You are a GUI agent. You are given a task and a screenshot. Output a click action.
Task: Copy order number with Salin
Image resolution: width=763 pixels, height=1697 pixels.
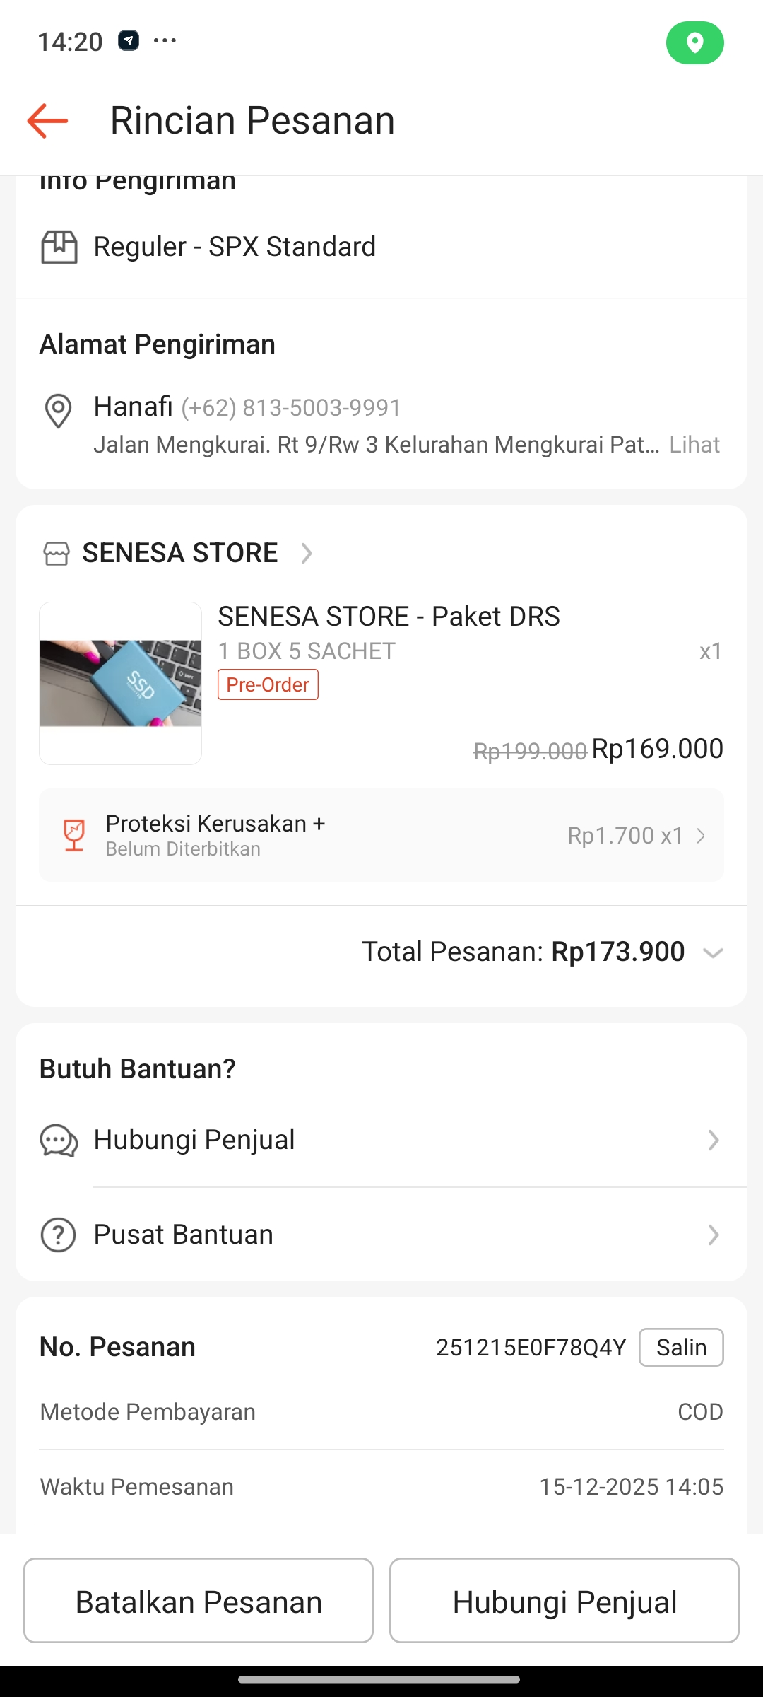[x=681, y=1348]
